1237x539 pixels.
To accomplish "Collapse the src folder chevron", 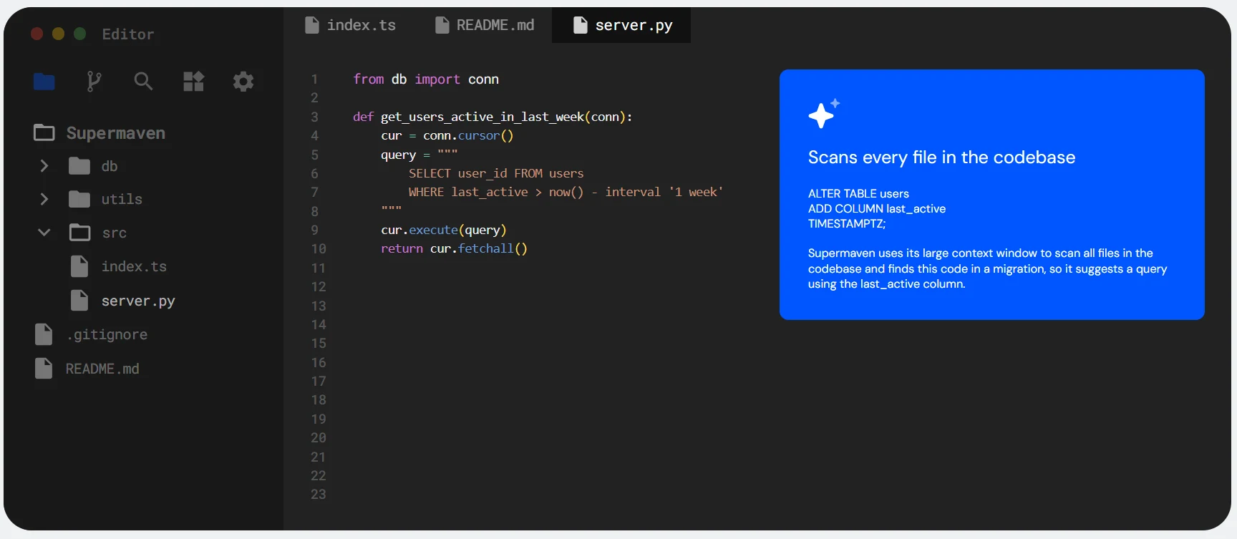I will click(44, 233).
